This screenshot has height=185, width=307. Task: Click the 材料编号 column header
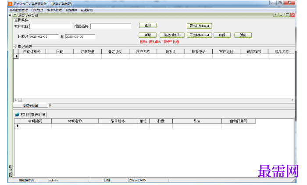click(35, 121)
